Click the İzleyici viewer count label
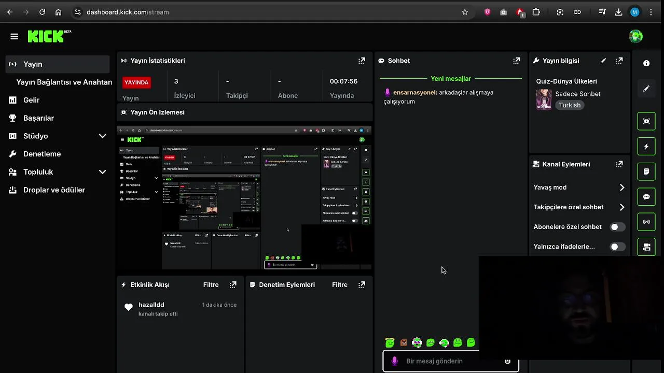 (184, 96)
